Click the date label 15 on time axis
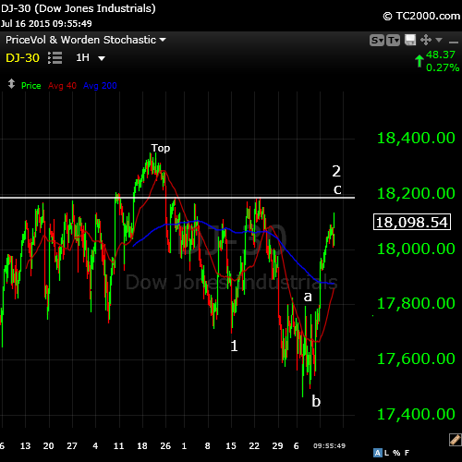Image resolution: width=462 pixels, height=462 pixels. [231, 445]
